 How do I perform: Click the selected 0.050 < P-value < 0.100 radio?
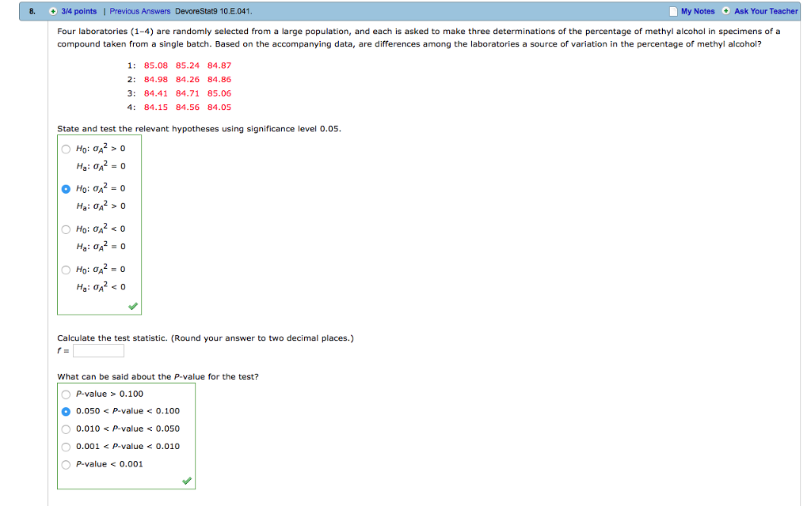(66, 410)
